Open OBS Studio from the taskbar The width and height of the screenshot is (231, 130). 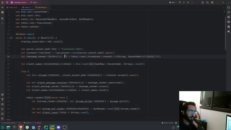coord(65,127)
